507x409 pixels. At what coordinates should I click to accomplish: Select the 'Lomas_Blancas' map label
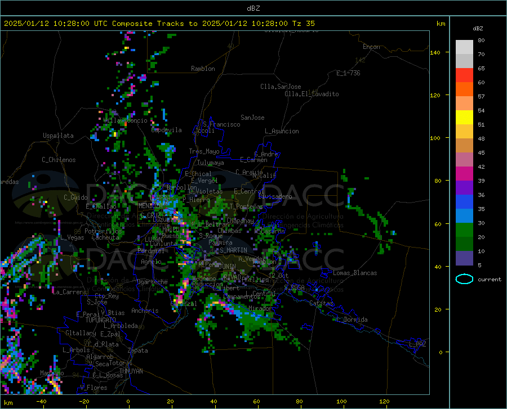355,273
